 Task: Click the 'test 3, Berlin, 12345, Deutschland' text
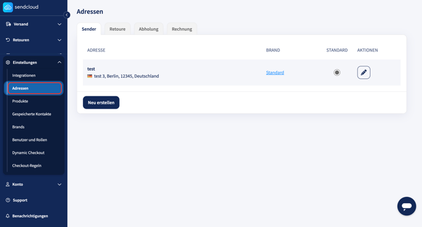[x=126, y=76]
